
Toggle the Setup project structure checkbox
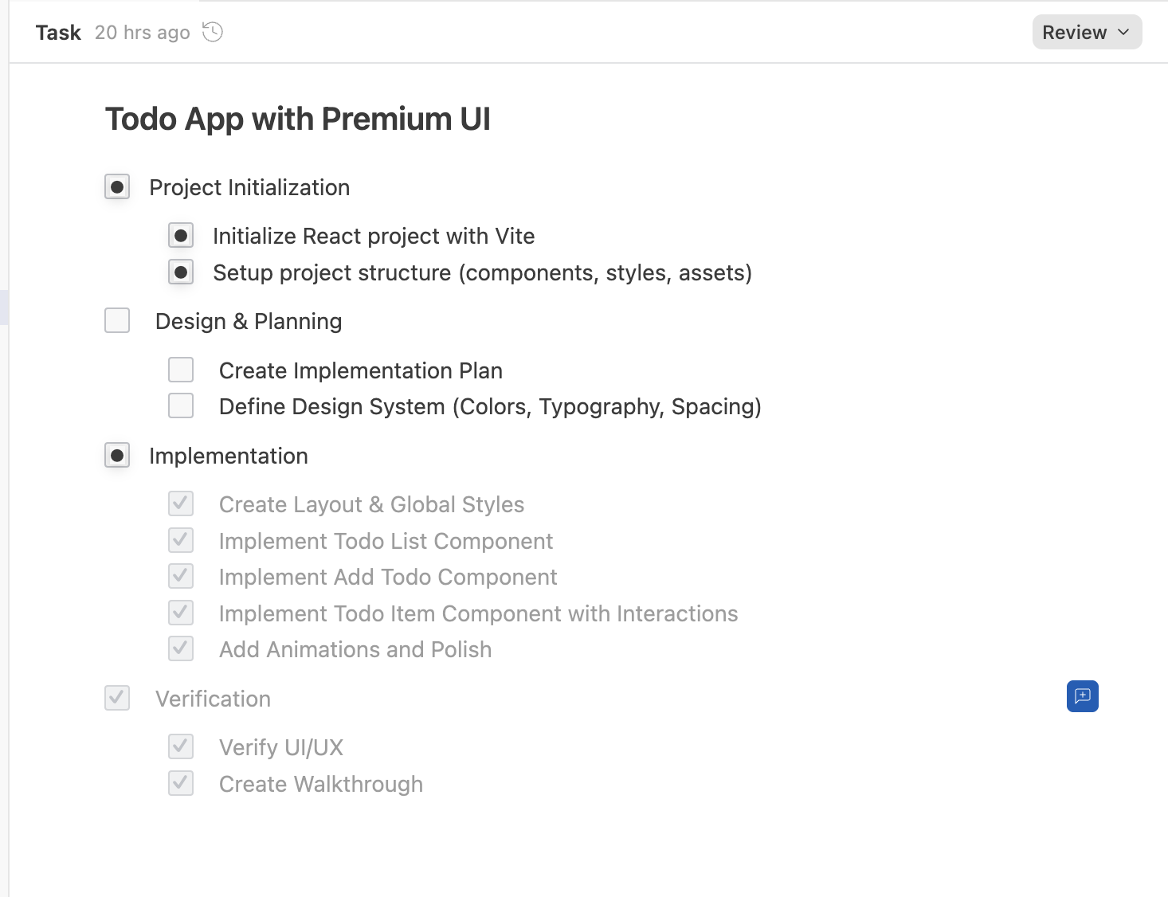click(181, 272)
